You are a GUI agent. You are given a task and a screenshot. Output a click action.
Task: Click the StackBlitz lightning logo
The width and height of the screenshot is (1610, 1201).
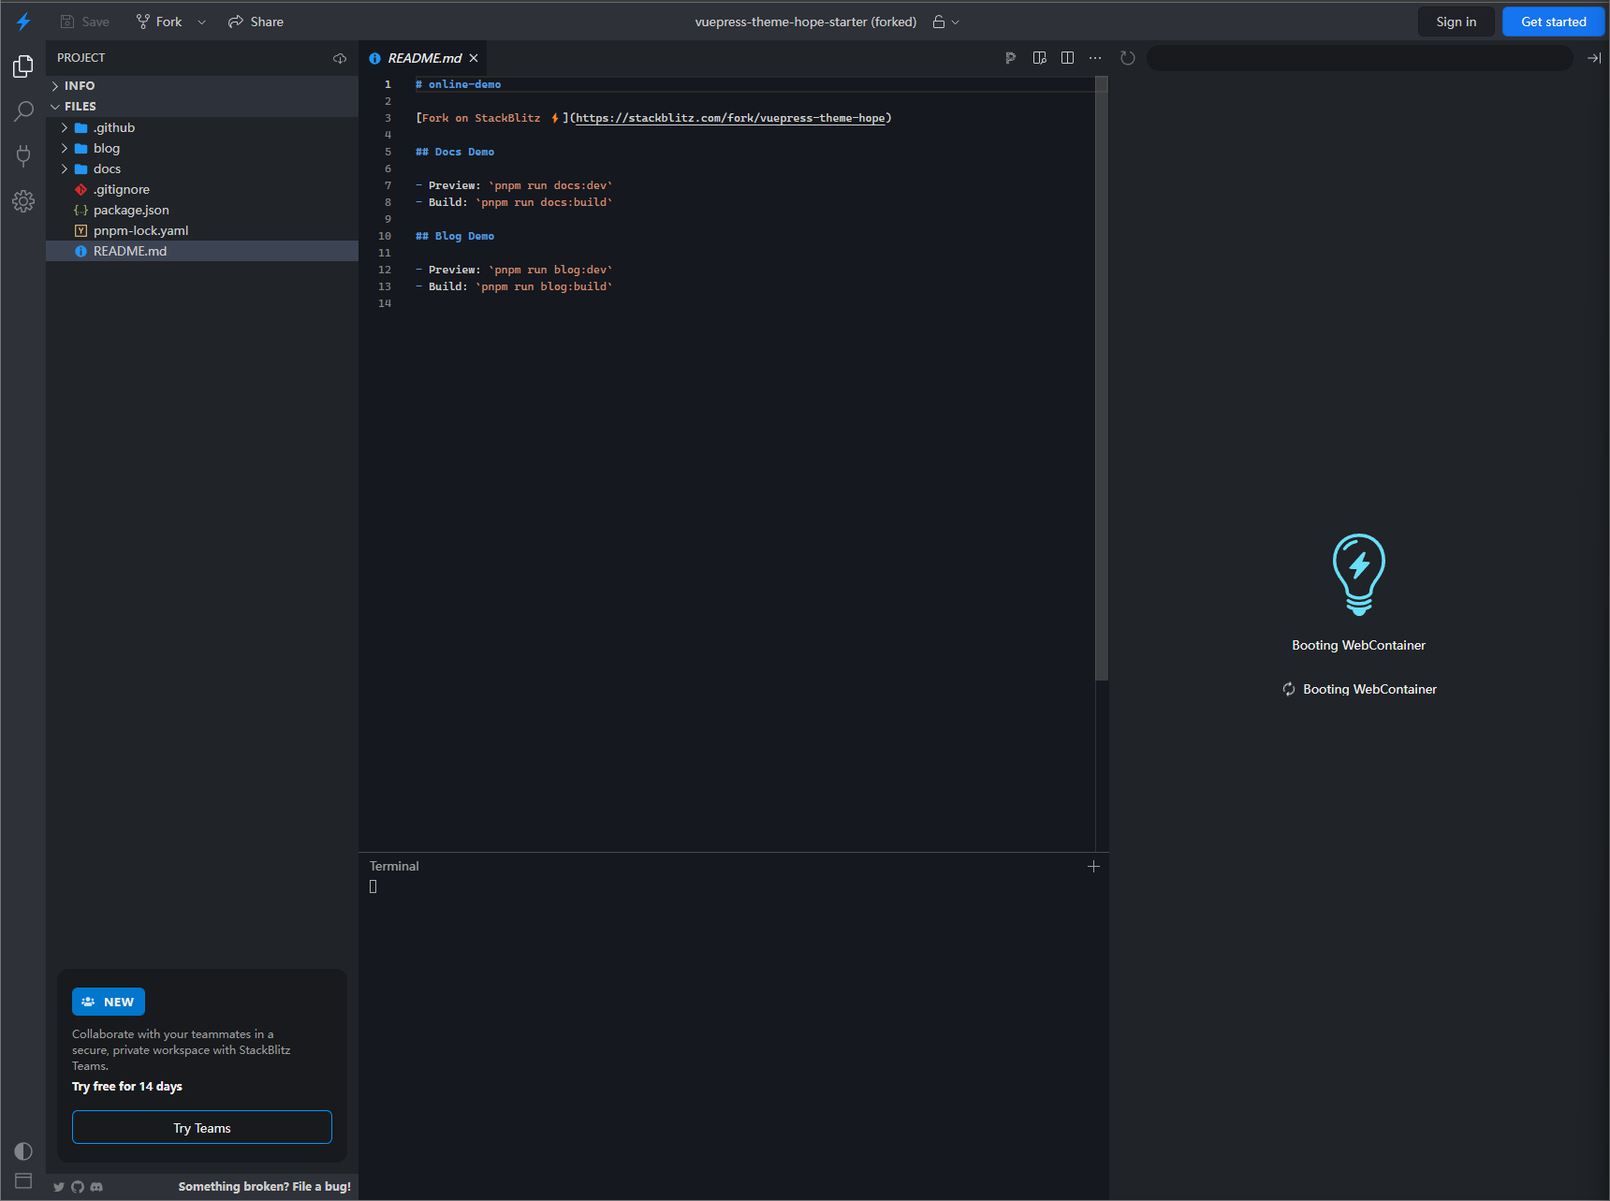click(x=23, y=22)
